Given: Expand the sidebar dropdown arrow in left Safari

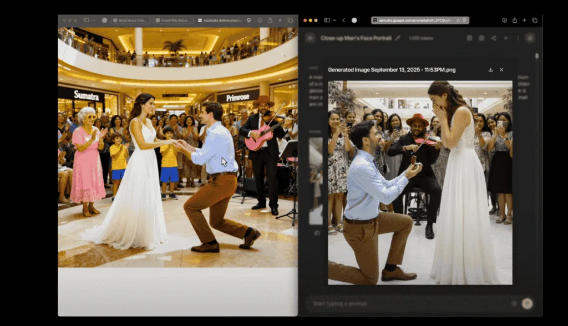Looking at the screenshot, I should (x=93, y=20).
